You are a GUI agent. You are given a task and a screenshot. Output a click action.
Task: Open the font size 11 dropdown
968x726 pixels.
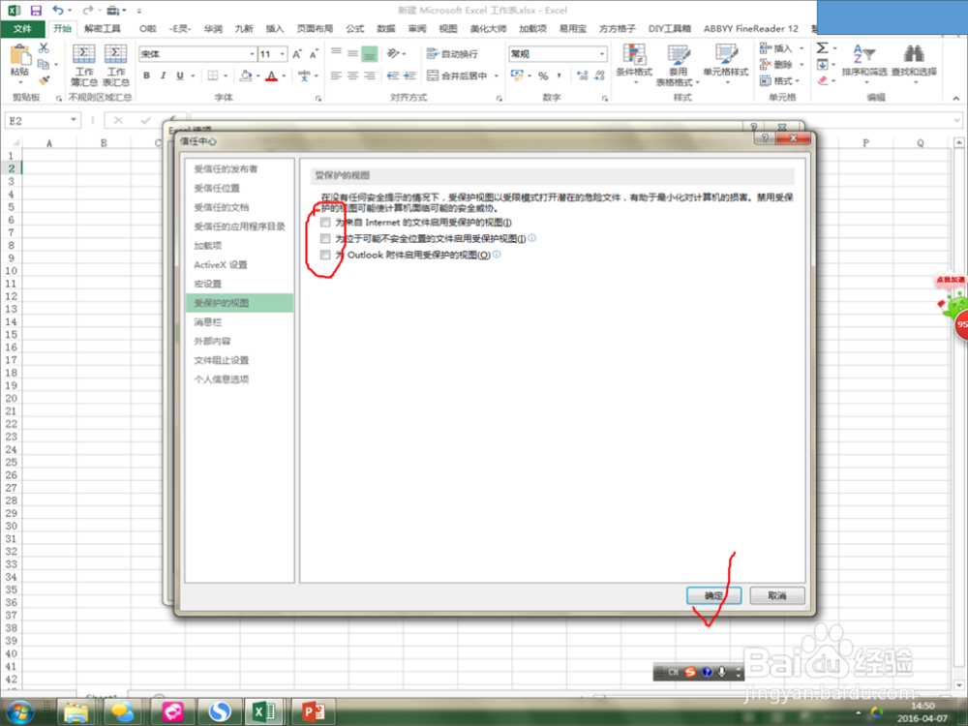(x=282, y=54)
